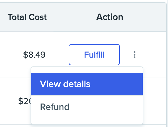This screenshot has width=168, height=127.
Task: Select the $8.49 total cost cell
Action: point(34,55)
